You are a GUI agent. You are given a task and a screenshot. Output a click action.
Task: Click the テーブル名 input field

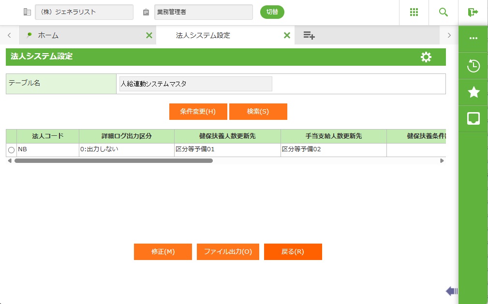coord(195,84)
